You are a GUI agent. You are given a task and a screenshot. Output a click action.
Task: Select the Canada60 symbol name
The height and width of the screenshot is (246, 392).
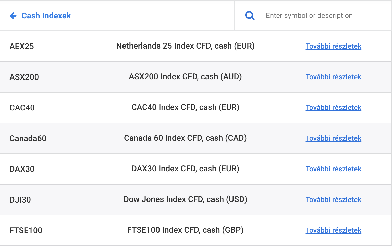pos(28,138)
